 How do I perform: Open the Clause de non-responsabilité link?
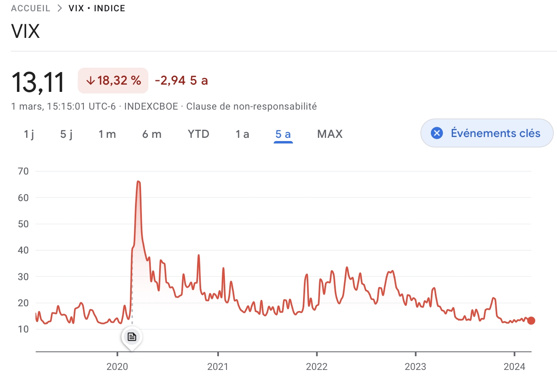pyautogui.click(x=251, y=106)
